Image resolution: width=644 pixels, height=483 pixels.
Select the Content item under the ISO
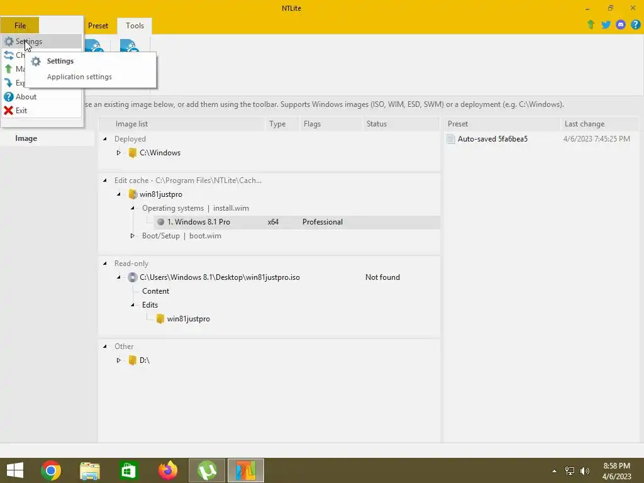tap(156, 291)
